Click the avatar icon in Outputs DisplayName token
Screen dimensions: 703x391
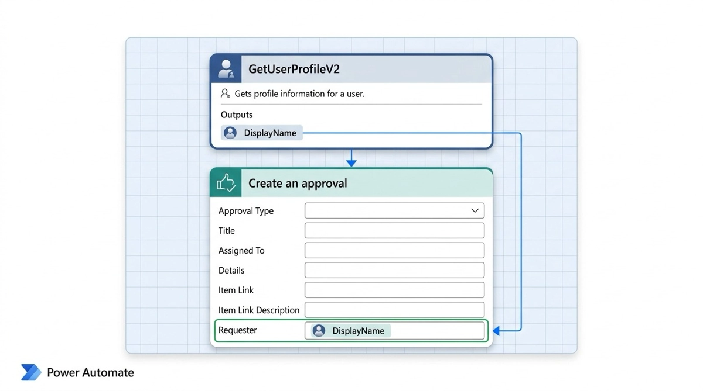pos(230,133)
